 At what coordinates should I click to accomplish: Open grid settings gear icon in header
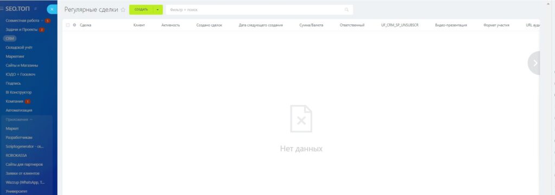[x=74, y=25]
